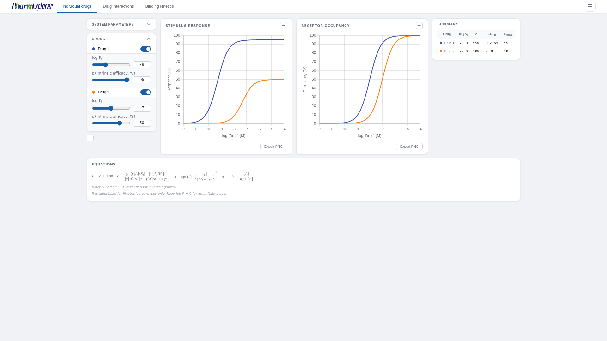
Task: Open the Drug interactions tab
Action: click(118, 6)
